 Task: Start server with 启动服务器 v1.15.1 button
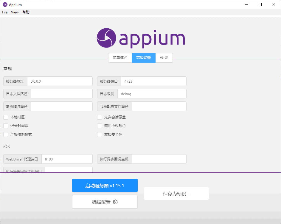point(105,186)
